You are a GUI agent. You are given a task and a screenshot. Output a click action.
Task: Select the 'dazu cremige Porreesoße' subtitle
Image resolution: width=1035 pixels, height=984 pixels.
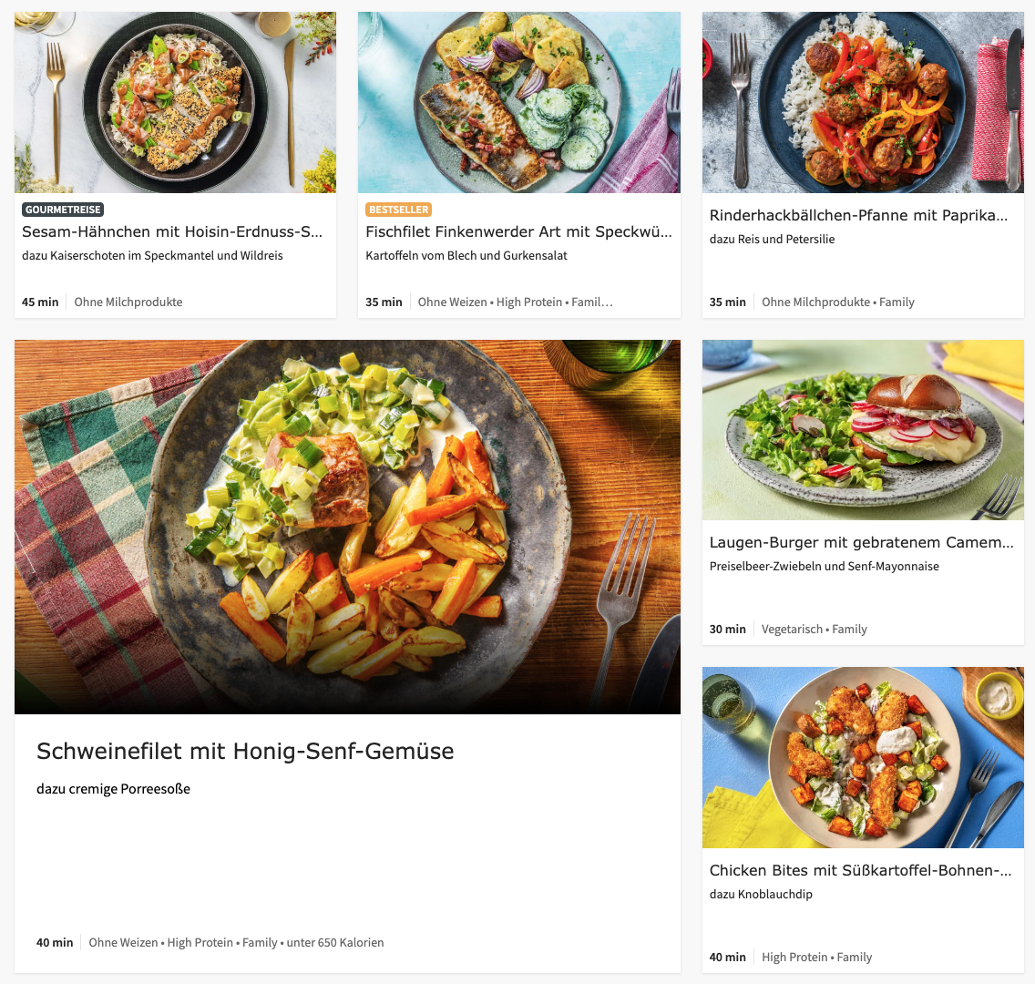[113, 789]
